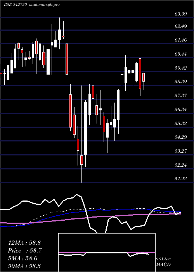The height and width of the screenshot is (272, 194).
Task: Click the <<Live MACD label
Action: point(163,262)
